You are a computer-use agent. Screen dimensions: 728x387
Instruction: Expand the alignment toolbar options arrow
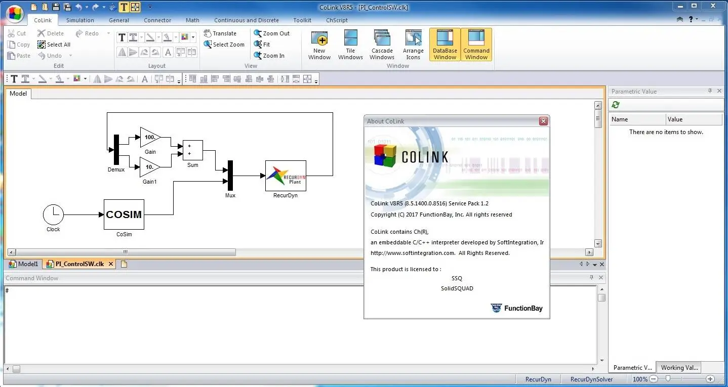coord(316,80)
